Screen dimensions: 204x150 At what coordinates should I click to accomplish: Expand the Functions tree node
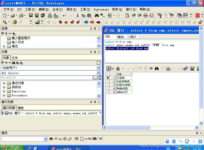coord(4,91)
